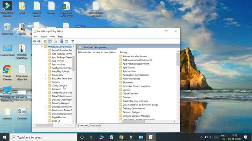252x141 pixels.
Task: Select Connect in the left tree
Action: (56, 89)
